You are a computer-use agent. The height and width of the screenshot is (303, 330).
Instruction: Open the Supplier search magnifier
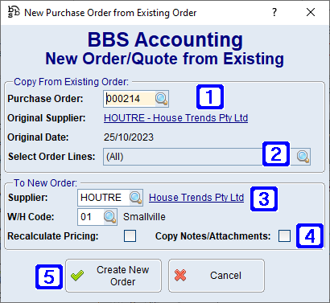click(136, 198)
